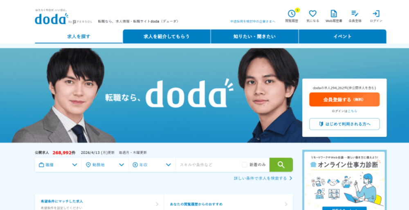This screenshot has height=210, width=409.
Task: Switch to 求人を紹介してもらう tab
Action: 166,36
